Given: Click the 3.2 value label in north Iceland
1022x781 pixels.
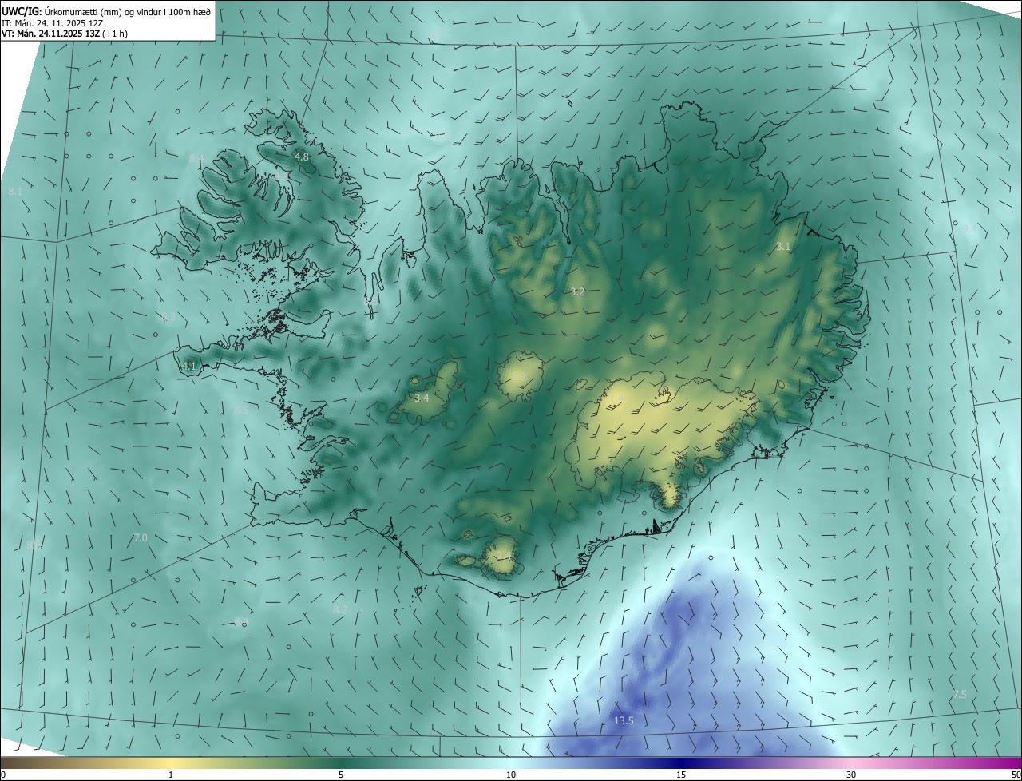Looking at the screenshot, I should (x=577, y=292).
